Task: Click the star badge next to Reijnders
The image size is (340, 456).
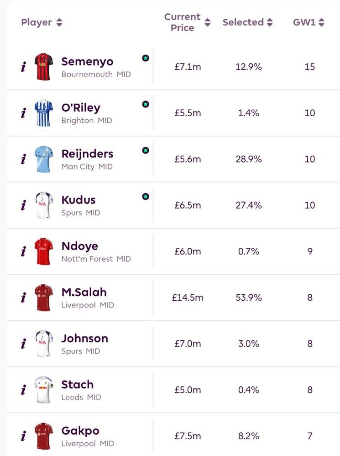Action: [146, 150]
